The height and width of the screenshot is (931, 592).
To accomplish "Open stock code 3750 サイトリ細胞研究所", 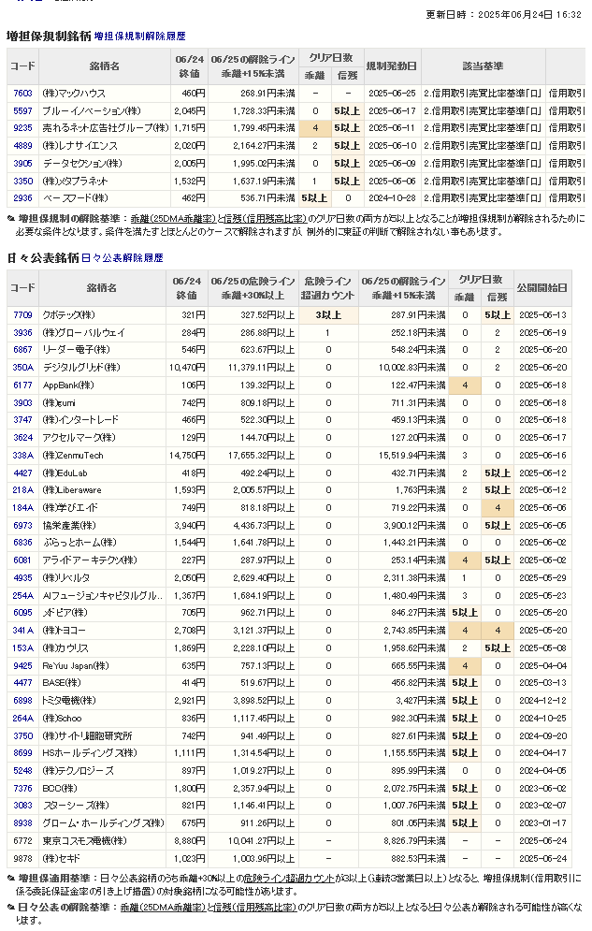I will (22, 735).
